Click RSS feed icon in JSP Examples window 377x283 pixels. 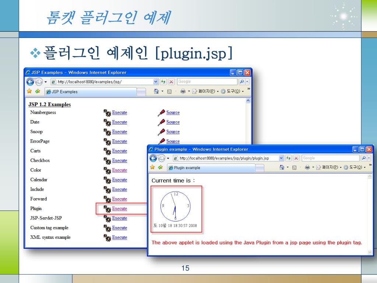click(169, 91)
